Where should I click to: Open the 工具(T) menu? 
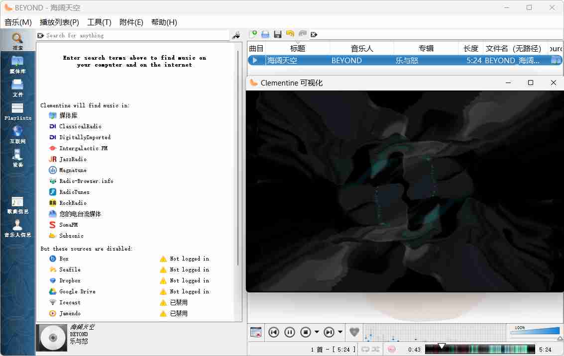[x=99, y=22]
